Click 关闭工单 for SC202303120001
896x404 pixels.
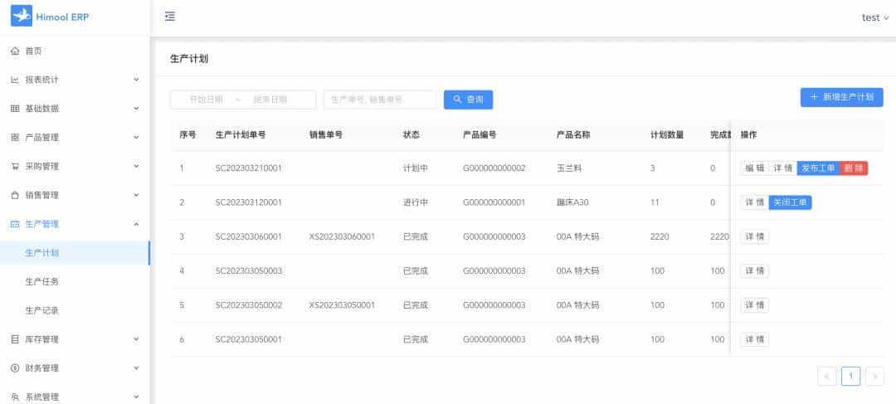[791, 202]
